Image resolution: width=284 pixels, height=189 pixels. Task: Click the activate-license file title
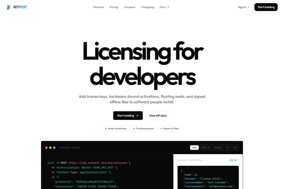pos(70,148)
